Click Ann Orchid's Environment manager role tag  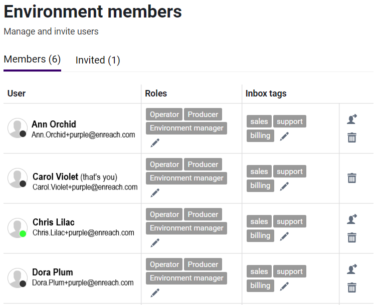click(x=186, y=128)
